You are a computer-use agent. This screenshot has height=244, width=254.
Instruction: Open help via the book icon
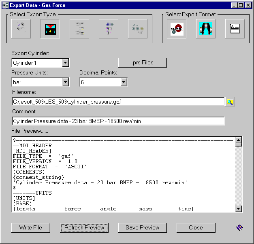[239, 227]
